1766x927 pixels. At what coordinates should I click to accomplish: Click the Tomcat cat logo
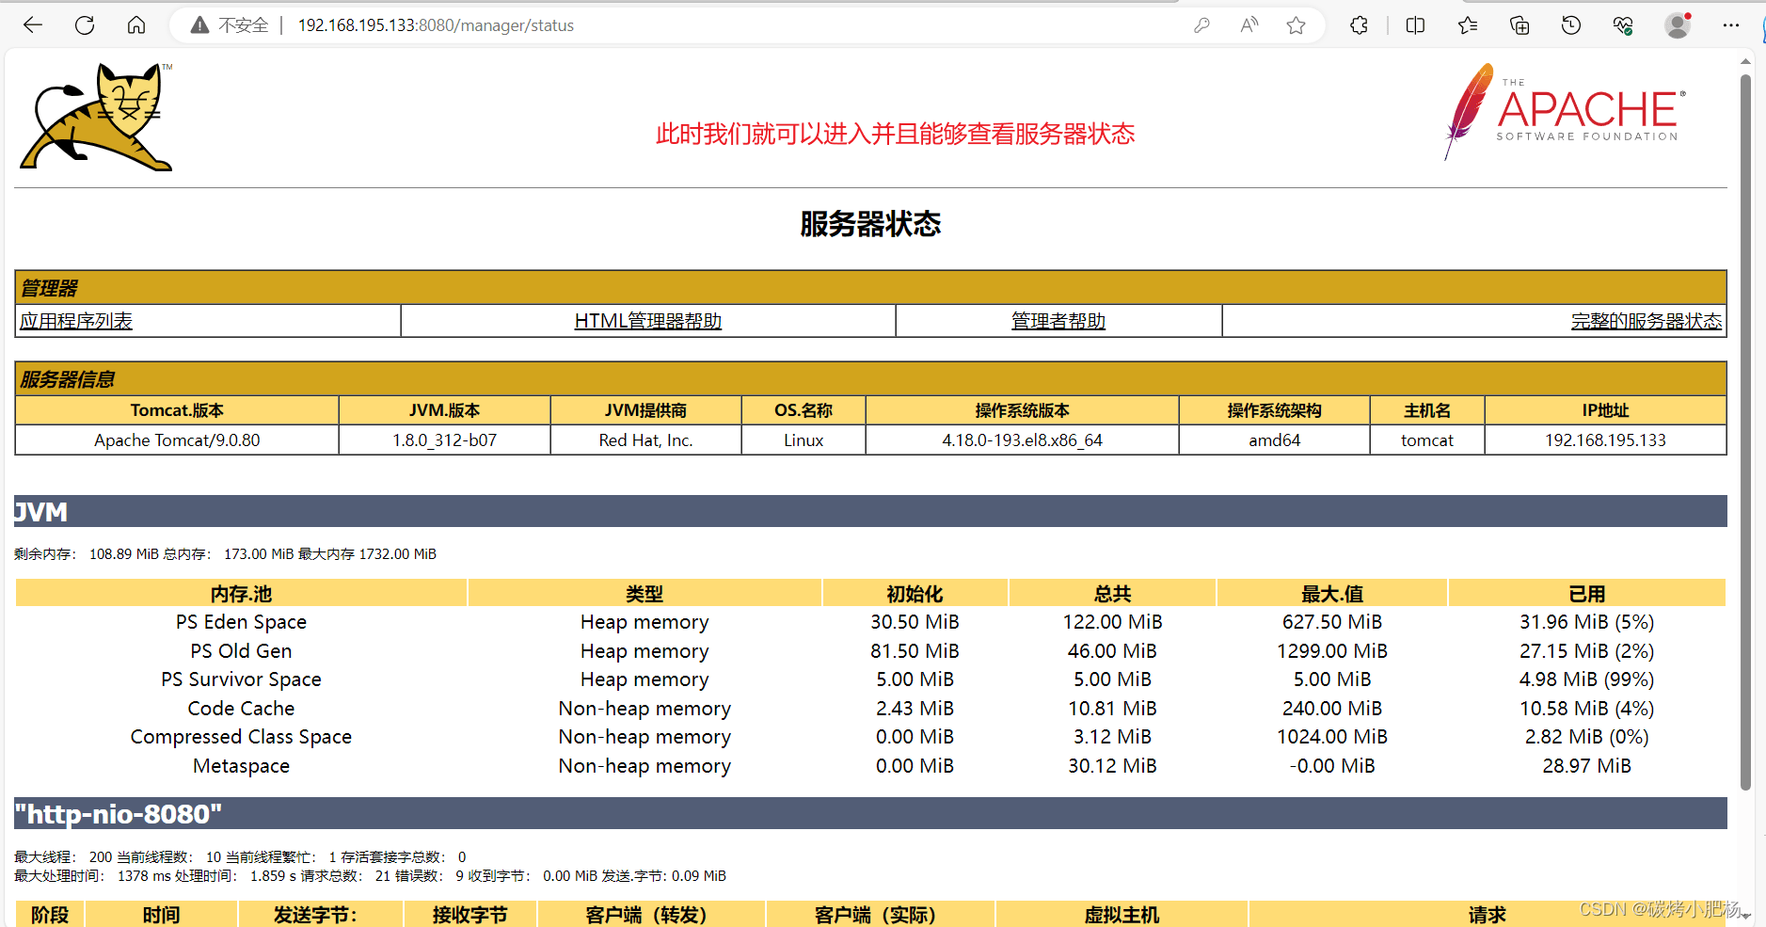[97, 117]
